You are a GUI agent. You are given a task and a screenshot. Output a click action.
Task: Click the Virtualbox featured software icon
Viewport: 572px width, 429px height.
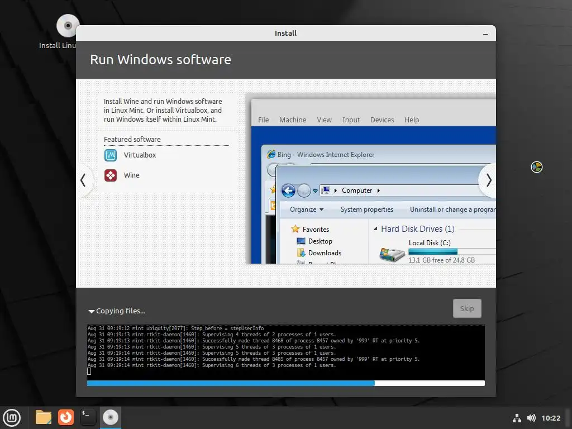(111, 155)
